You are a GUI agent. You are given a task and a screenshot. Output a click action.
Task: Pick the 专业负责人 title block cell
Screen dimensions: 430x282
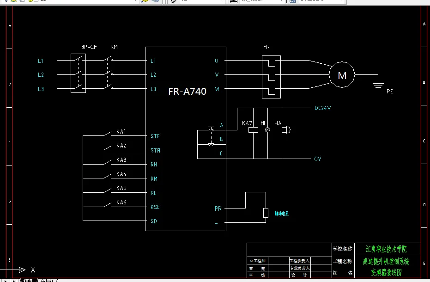300,268
